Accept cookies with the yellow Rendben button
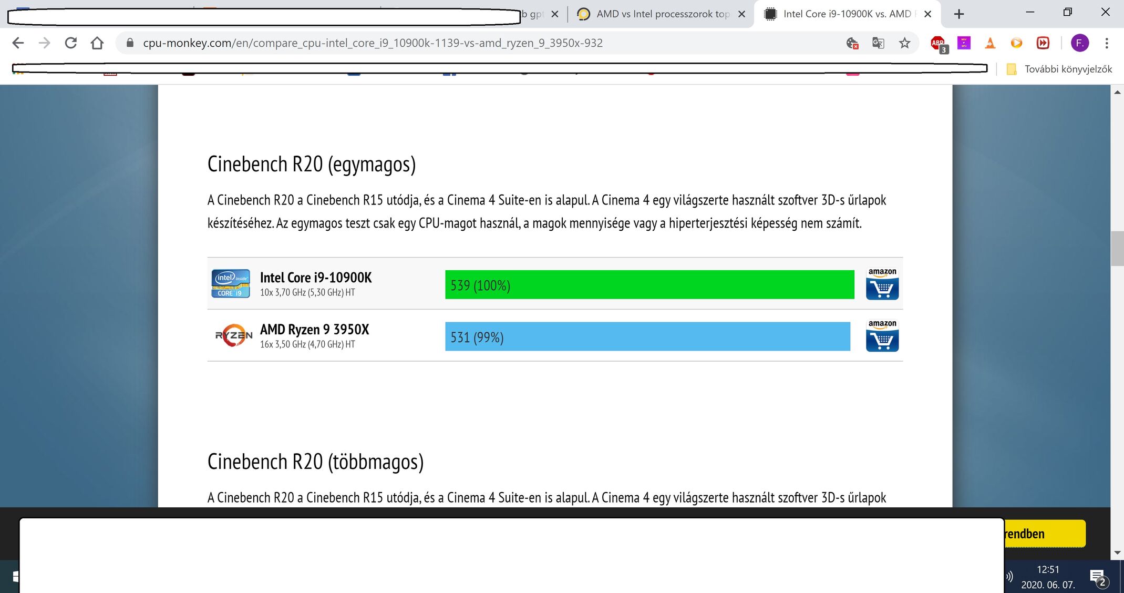 click(x=1045, y=534)
